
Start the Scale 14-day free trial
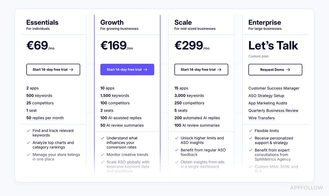[x=201, y=70]
